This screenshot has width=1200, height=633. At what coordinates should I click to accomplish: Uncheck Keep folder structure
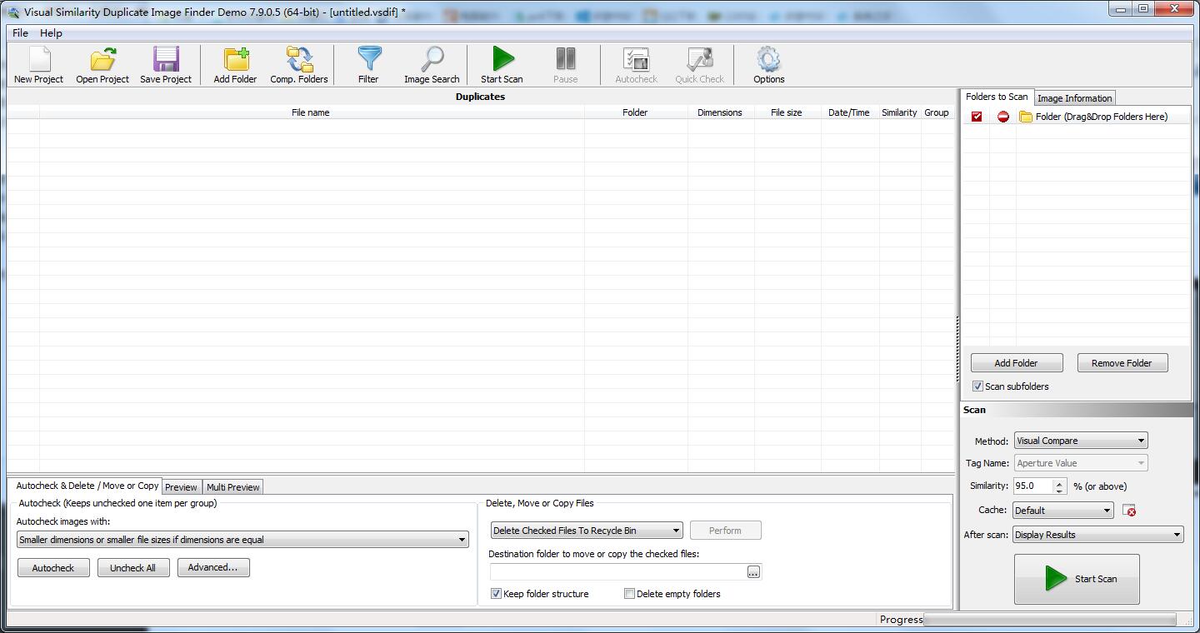[x=496, y=594]
